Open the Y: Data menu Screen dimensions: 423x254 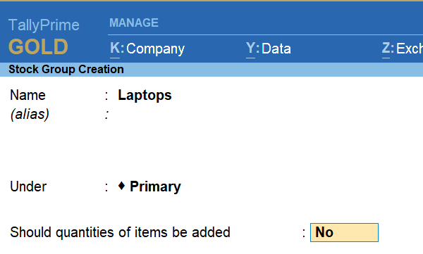point(269,49)
